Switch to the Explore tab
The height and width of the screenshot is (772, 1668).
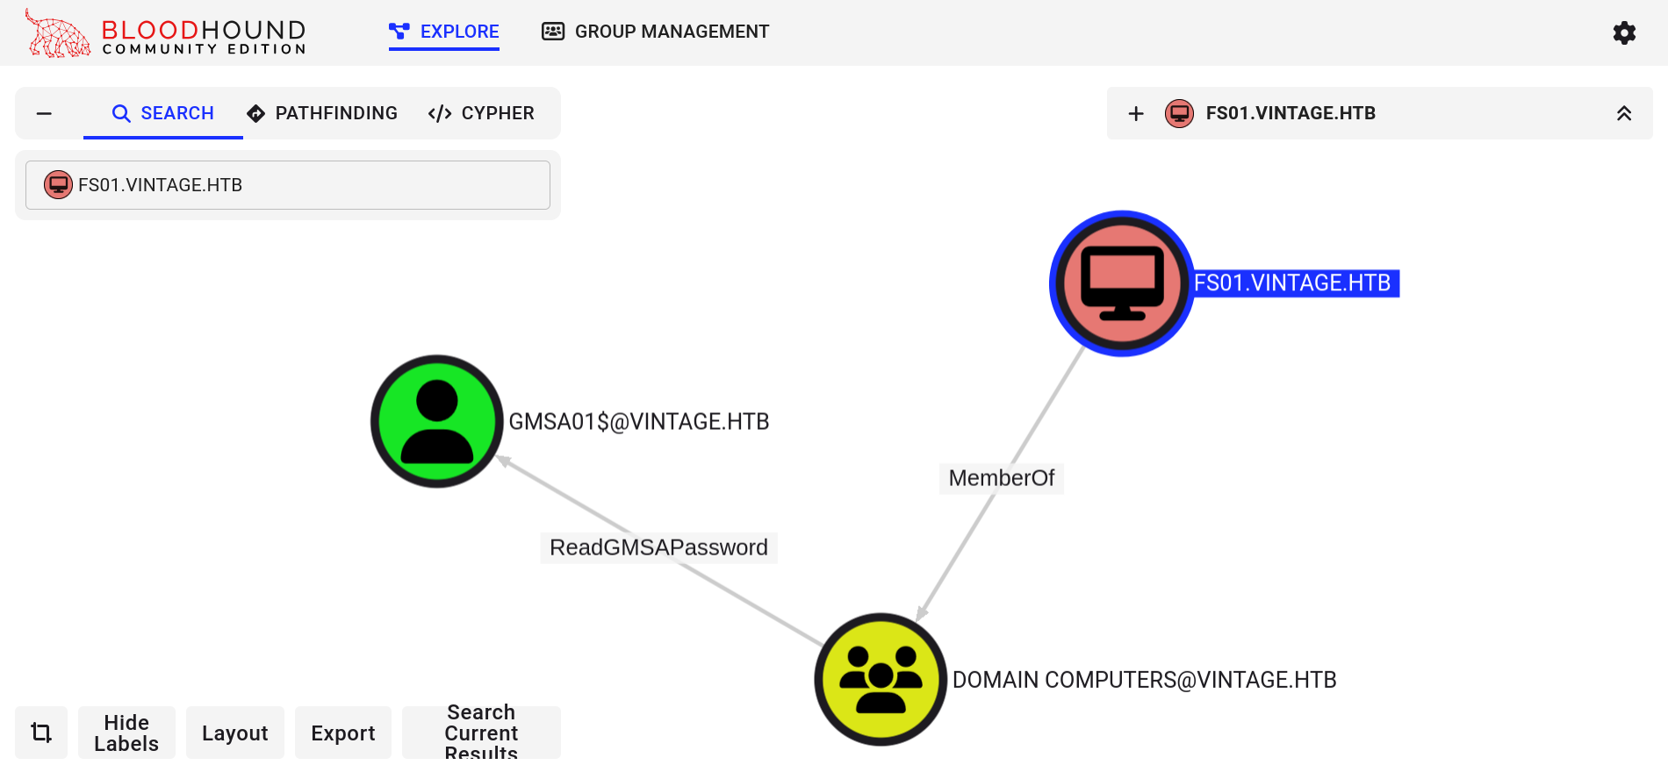tap(444, 32)
